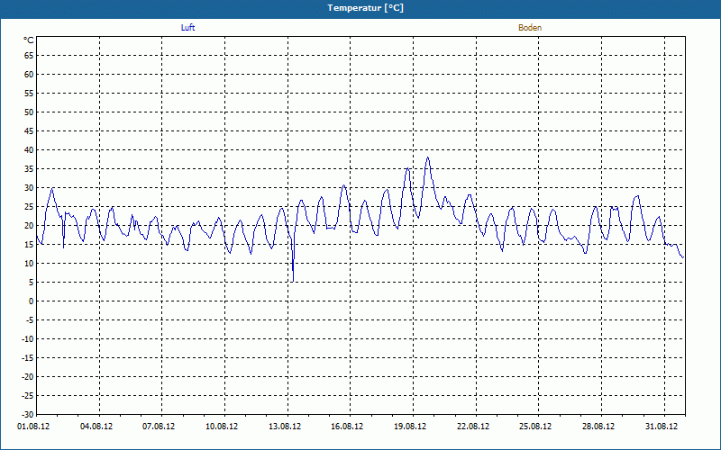The height and width of the screenshot is (450, 721).
Task: Click the -10 y-axis label
Action: (28, 339)
